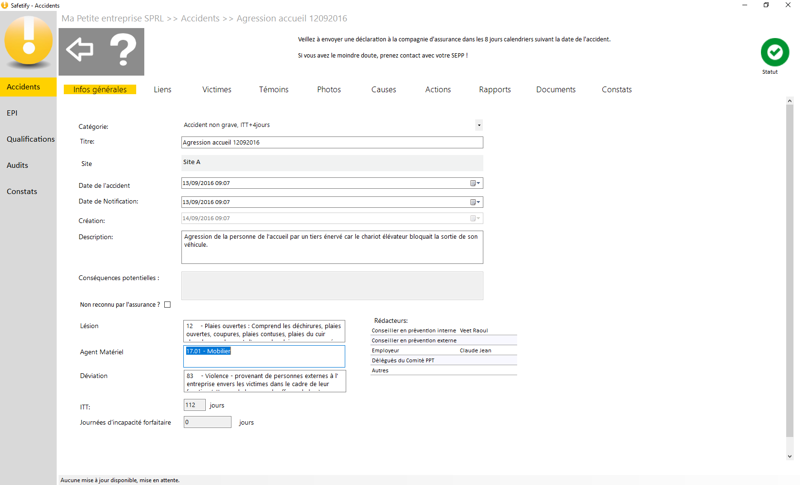
Task: Click the back arrow icon
Action: point(80,49)
